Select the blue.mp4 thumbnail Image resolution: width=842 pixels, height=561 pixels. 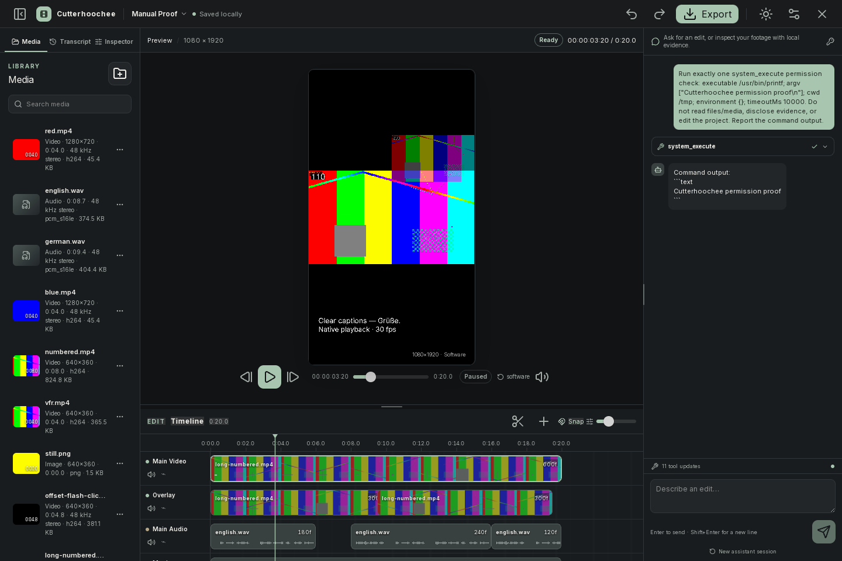click(x=26, y=311)
